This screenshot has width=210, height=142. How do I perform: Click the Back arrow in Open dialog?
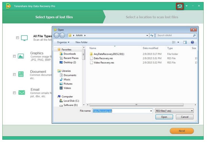click(x=56, y=35)
